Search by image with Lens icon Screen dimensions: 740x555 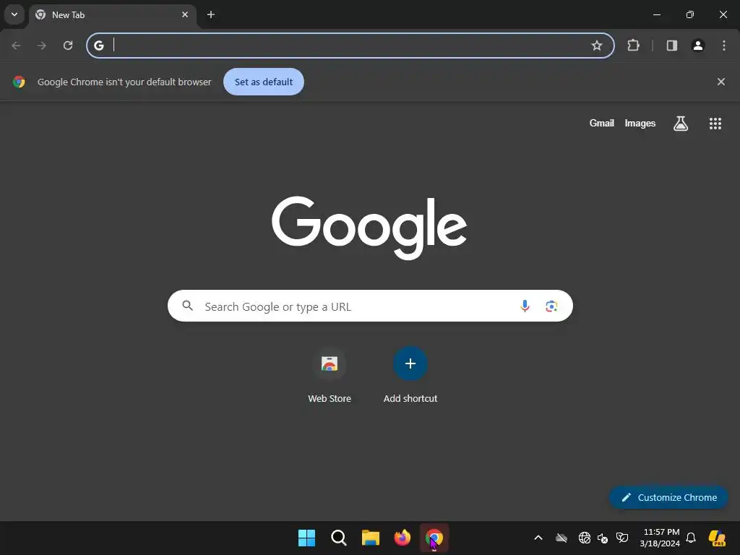tap(551, 306)
